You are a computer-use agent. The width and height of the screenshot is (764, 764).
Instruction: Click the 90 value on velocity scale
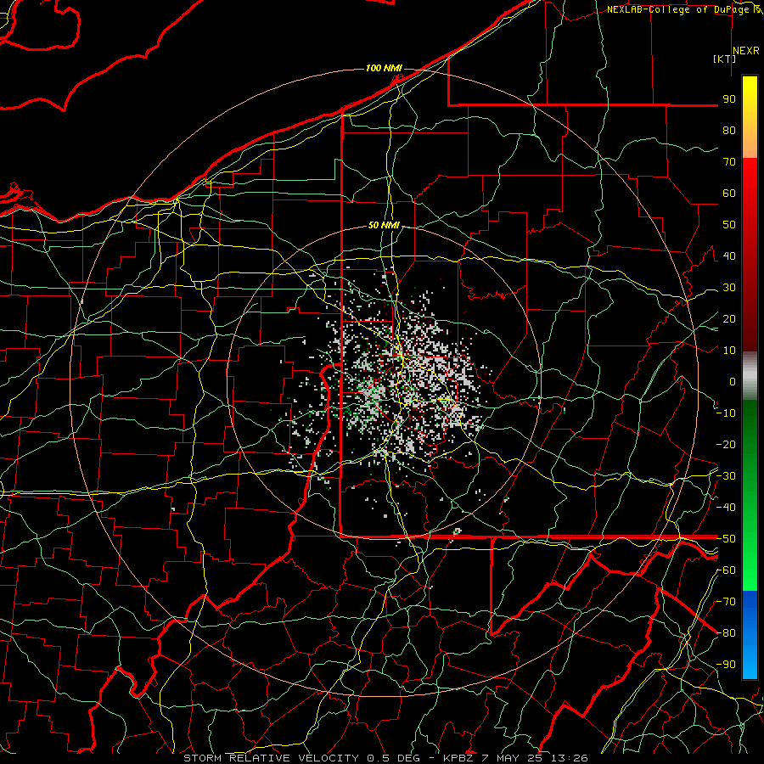coord(729,99)
